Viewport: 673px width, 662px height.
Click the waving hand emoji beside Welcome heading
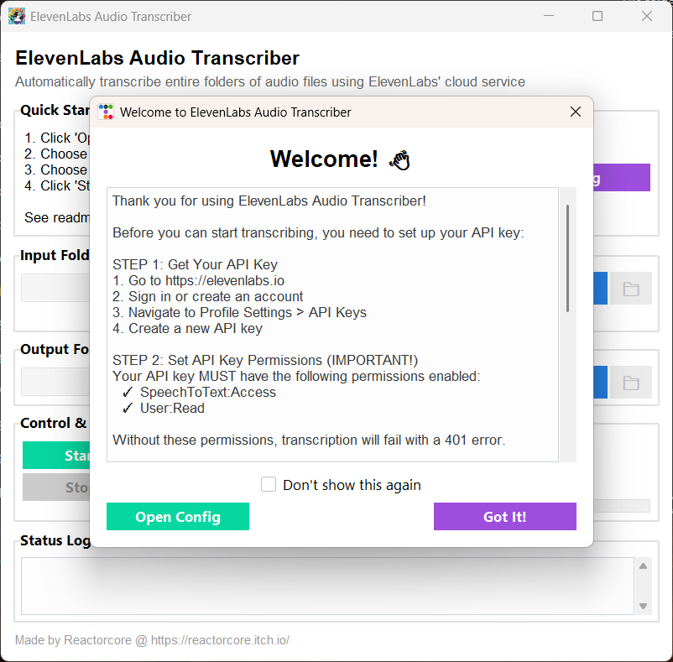click(x=400, y=159)
